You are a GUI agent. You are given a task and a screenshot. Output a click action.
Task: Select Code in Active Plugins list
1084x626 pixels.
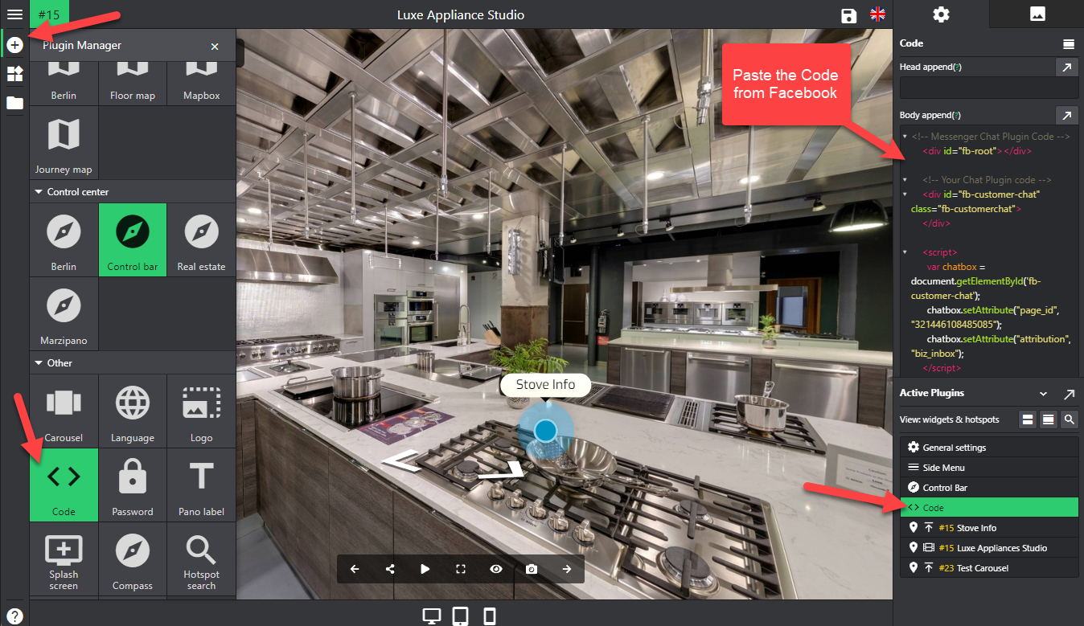click(x=989, y=508)
